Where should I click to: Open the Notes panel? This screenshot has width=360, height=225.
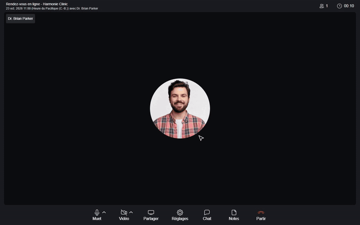click(x=234, y=215)
